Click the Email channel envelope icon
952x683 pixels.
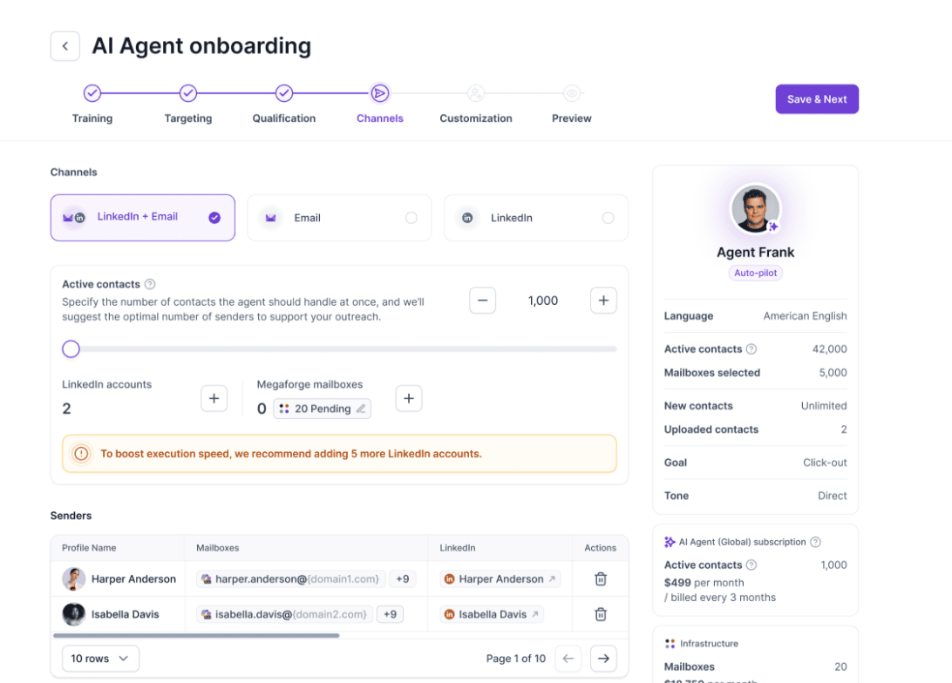[x=271, y=218]
